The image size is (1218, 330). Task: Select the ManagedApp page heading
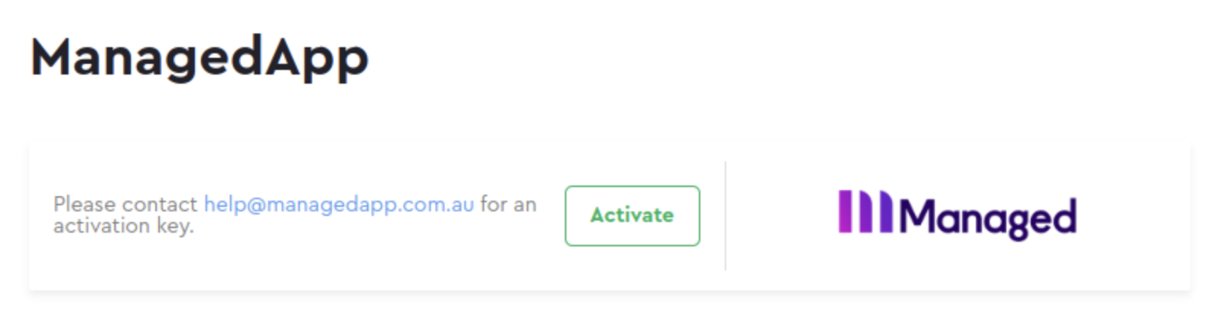point(199,59)
